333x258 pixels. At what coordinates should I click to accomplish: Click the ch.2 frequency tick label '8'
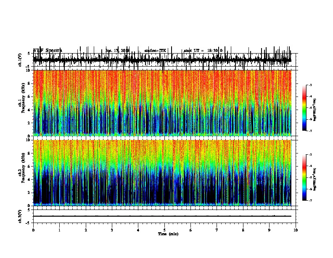pos(29,153)
